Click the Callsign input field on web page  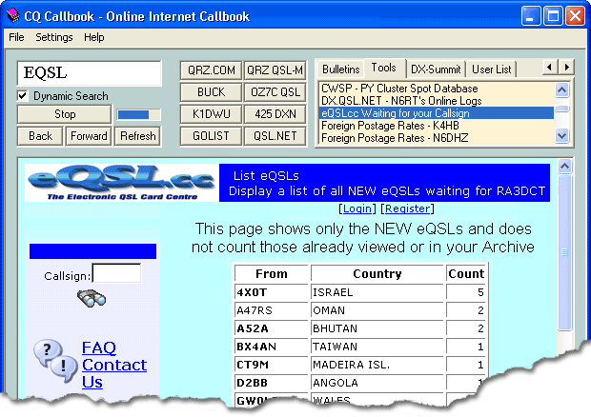coord(116,273)
